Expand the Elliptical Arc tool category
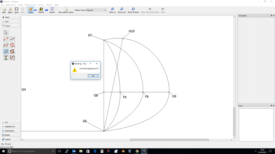This screenshot has height=154, width=275. point(10,126)
